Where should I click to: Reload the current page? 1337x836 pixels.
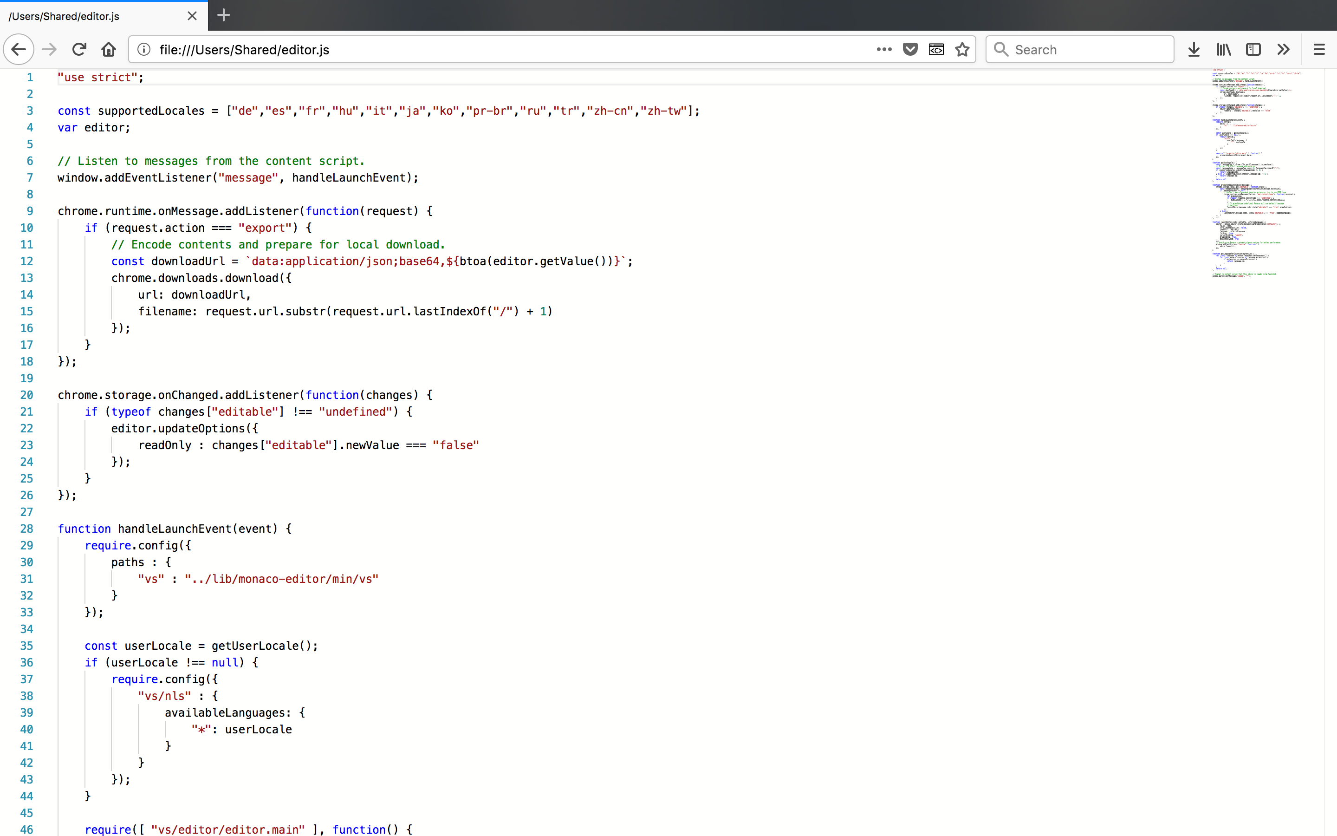(79, 50)
